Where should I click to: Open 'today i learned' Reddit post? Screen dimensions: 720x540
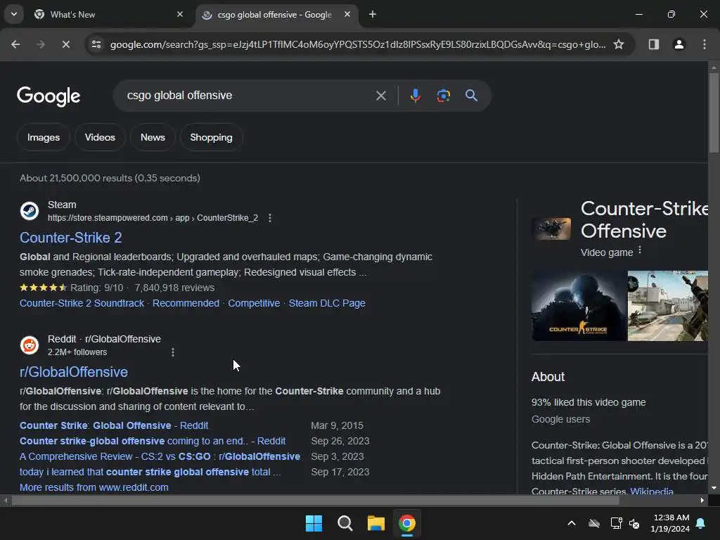[150, 472]
